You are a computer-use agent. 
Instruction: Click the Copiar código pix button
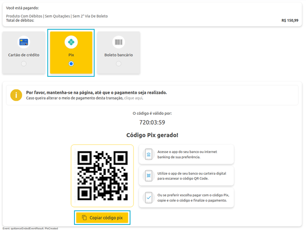[102, 218]
